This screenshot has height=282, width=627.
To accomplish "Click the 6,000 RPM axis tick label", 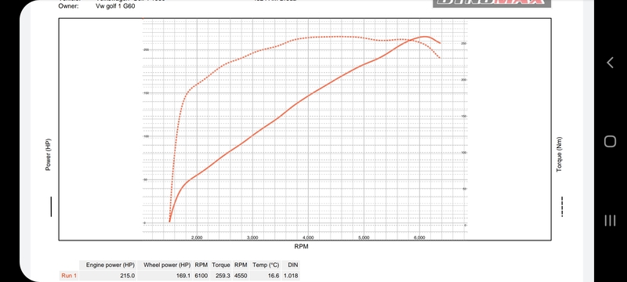I will pos(419,237).
